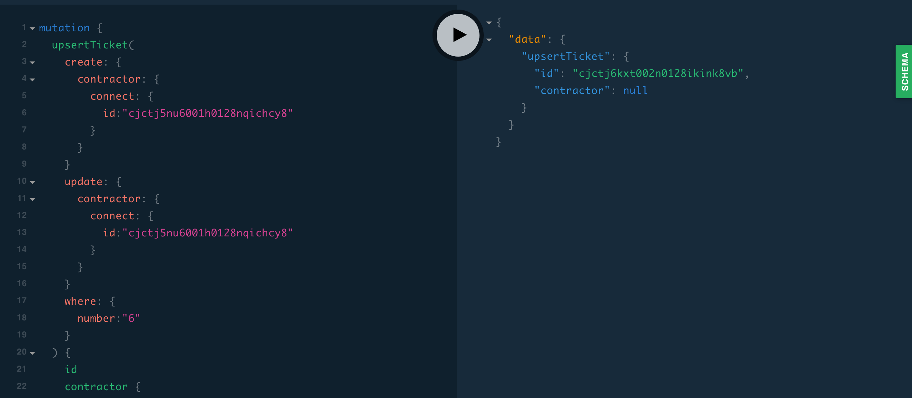
Task: Click the null contractor value in response
Action: point(635,90)
